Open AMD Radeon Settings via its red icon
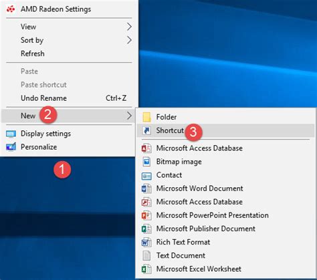This screenshot has height=280, width=317. click(x=11, y=9)
